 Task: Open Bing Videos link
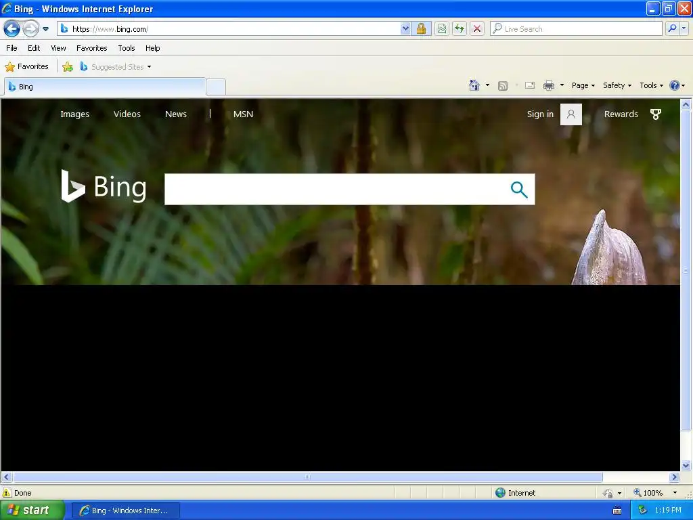127,114
